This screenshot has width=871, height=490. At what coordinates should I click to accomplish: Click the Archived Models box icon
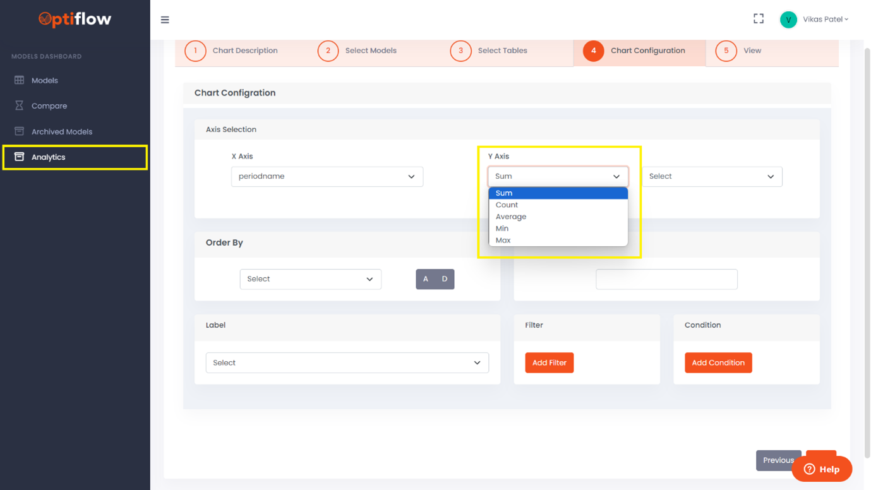pyautogui.click(x=19, y=131)
